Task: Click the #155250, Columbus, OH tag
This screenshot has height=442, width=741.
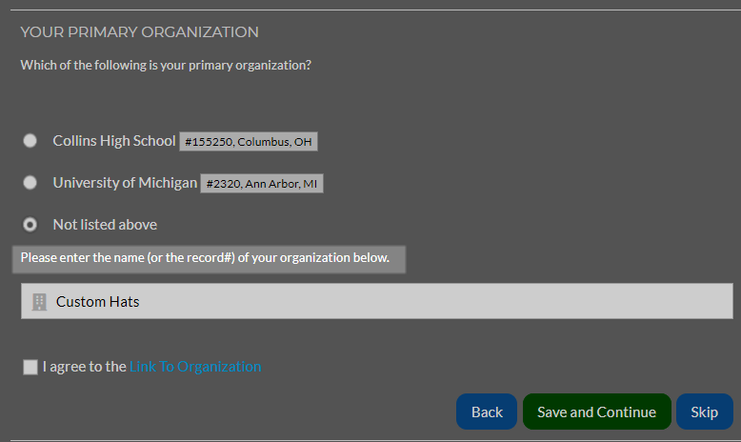Action: click(249, 142)
